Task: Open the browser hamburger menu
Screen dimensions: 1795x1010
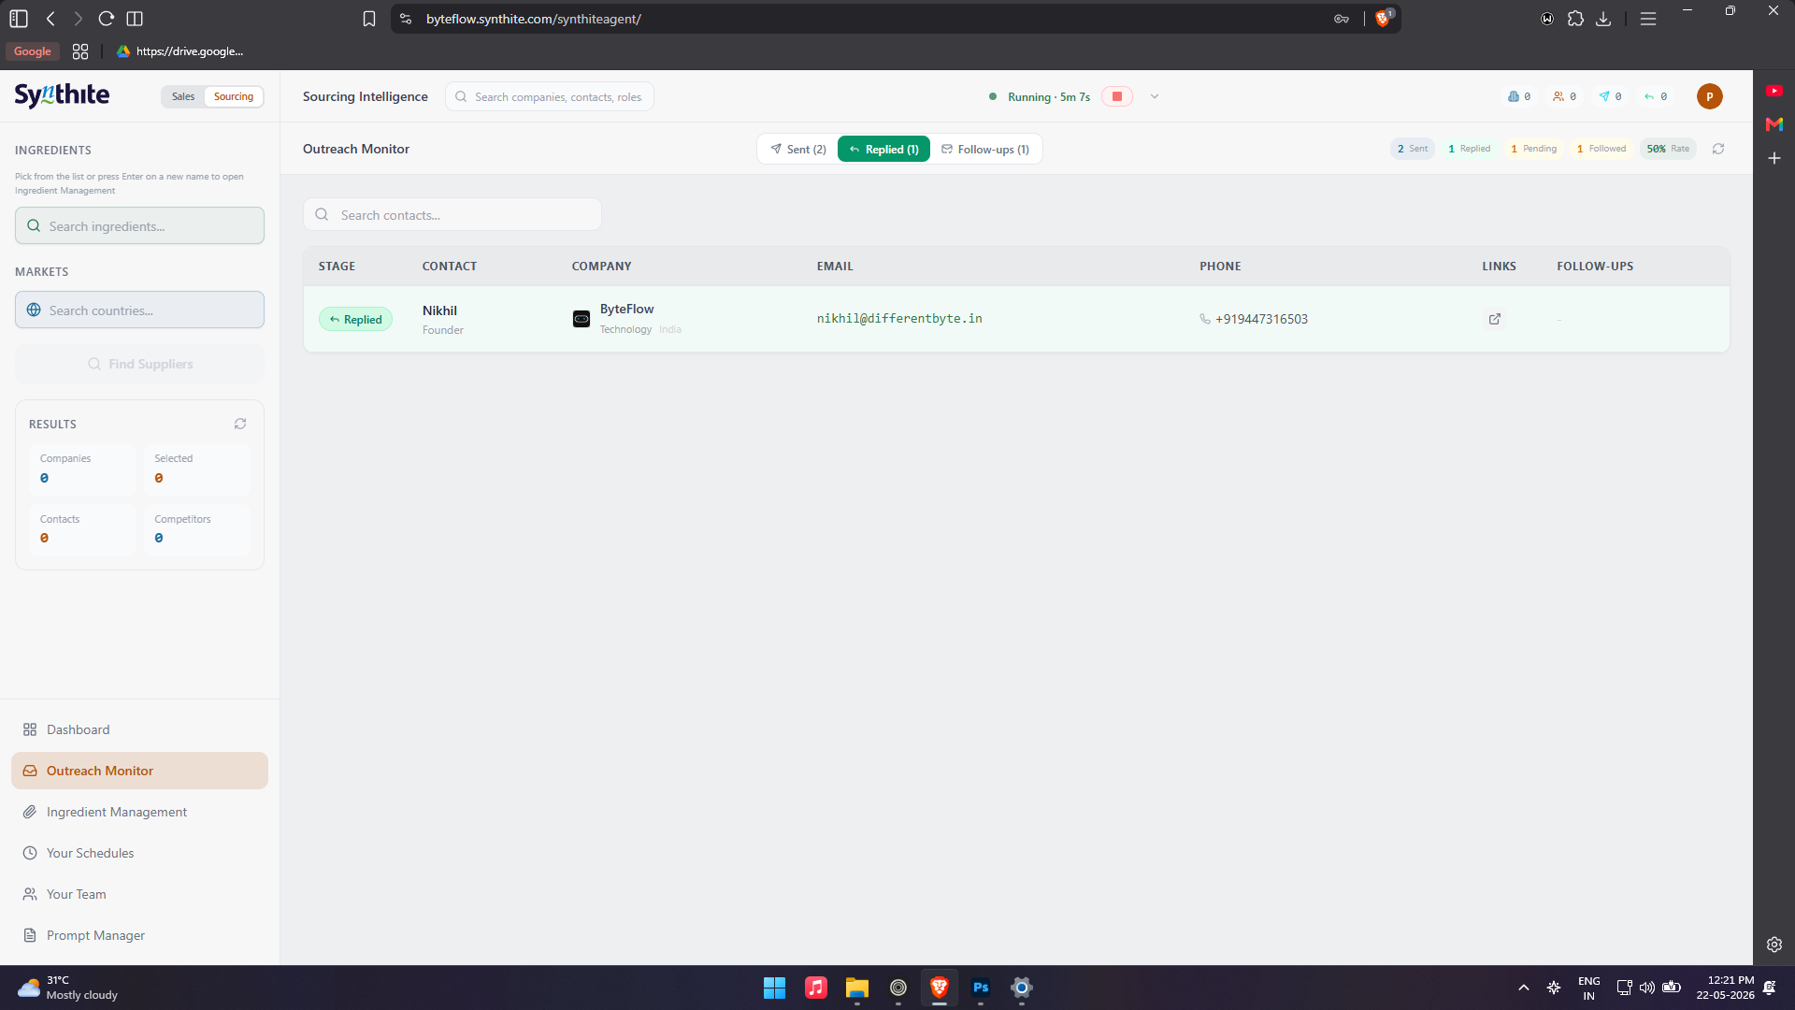Action: [x=1648, y=19]
